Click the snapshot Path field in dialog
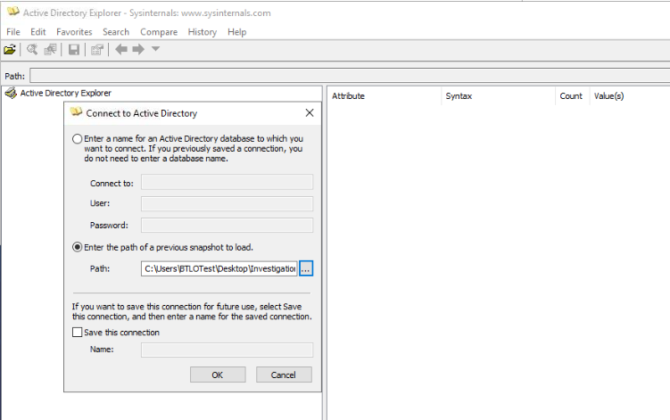This screenshot has width=670, height=420. click(219, 268)
